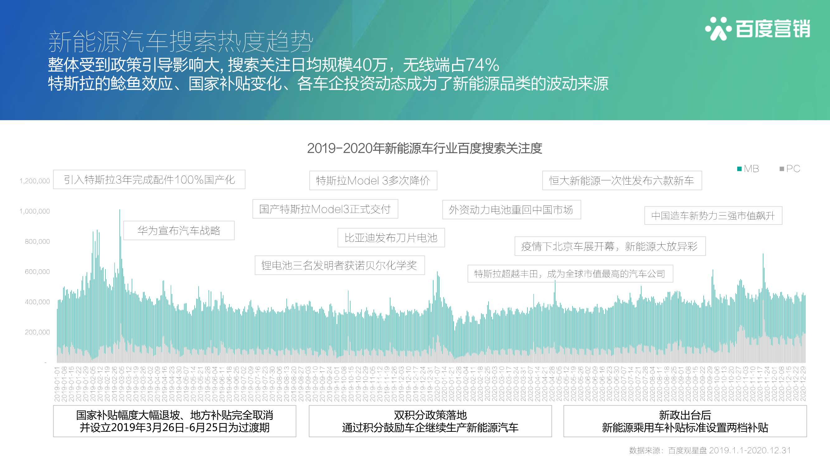830x467 pixels.
Task: Click annotation 恒大新能源一次性发布六款新车
Action: (622, 181)
